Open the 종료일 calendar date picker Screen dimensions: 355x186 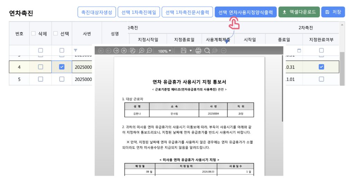299,50
